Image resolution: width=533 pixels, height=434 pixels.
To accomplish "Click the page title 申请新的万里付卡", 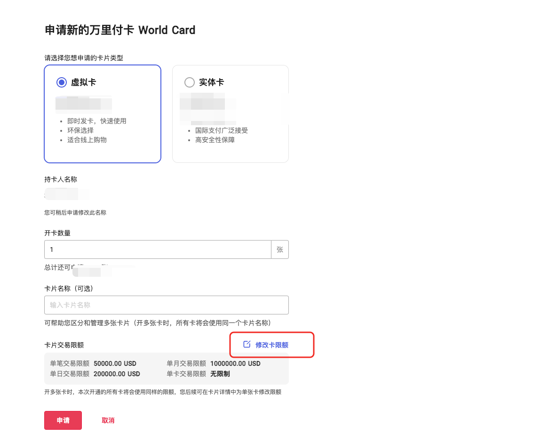I will click(119, 30).
